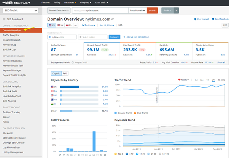Click the orange Search button
The width and height of the screenshot is (229, 158).
[152, 11]
